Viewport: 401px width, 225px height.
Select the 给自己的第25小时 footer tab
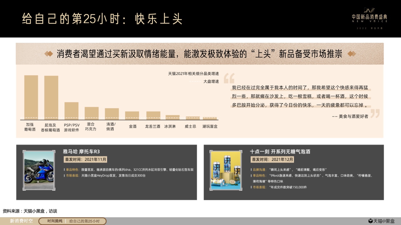84,221
